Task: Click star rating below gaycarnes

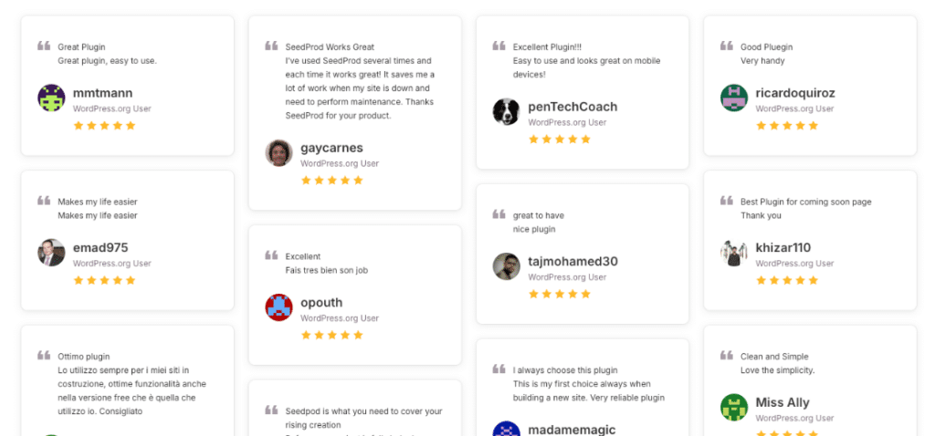Action: [331, 181]
